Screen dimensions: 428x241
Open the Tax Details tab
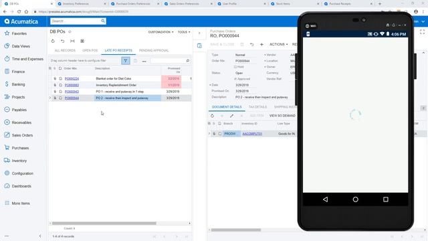click(257, 107)
